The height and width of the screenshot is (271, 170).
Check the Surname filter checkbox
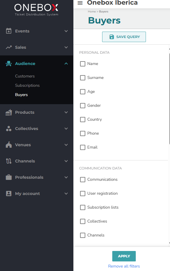(83, 78)
